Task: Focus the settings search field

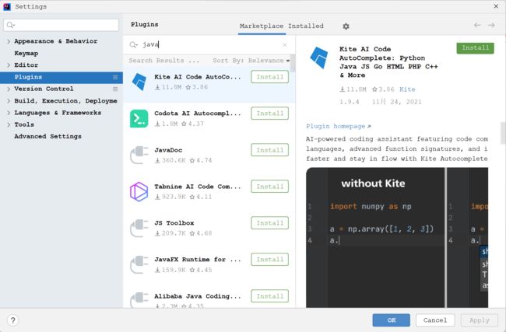Action: click(61, 25)
